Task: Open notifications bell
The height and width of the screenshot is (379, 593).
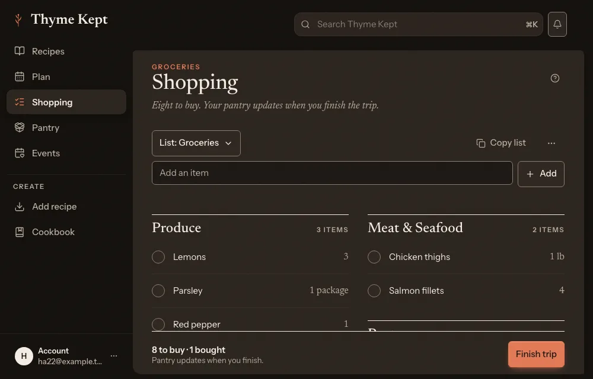Action: [557, 24]
